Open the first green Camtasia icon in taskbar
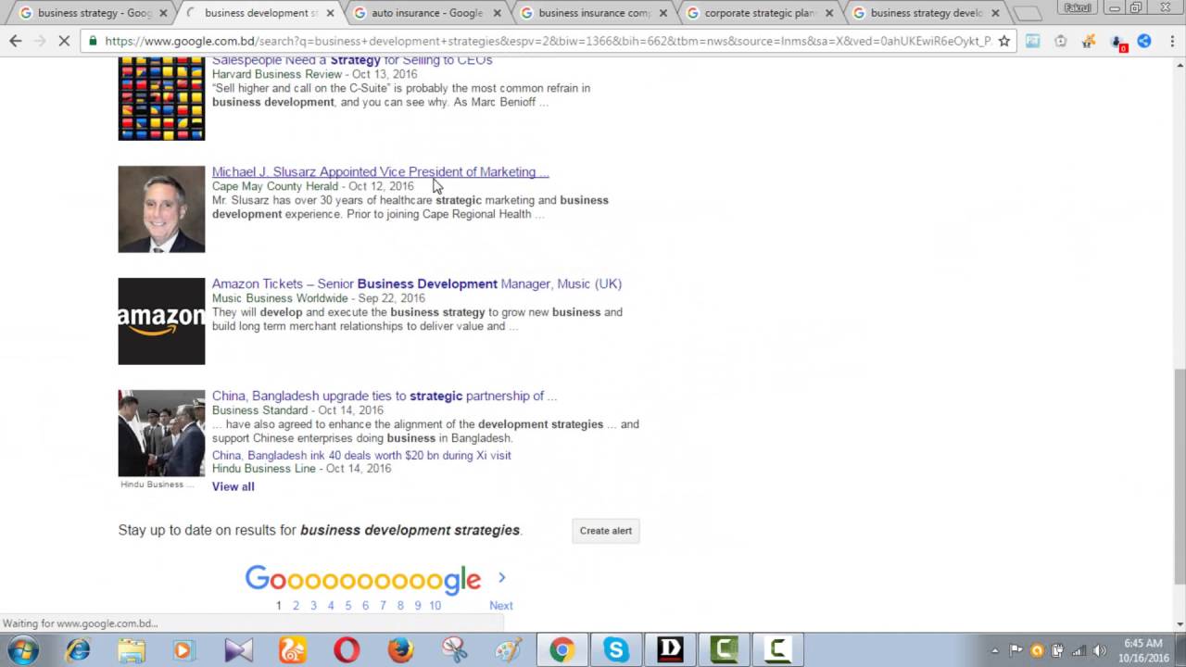This screenshot has height=667, width=1186. [724, 650]
